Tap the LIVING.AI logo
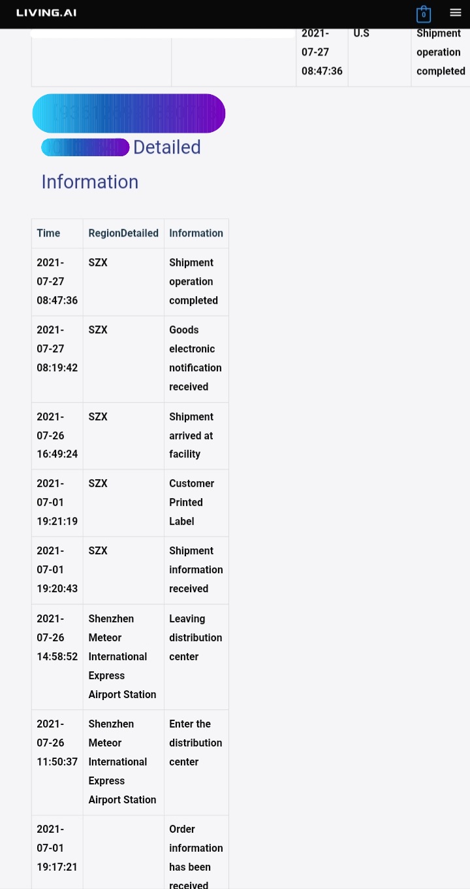This screenshot has height=889, width=470. pyautogui.click(x=46, y=12)
